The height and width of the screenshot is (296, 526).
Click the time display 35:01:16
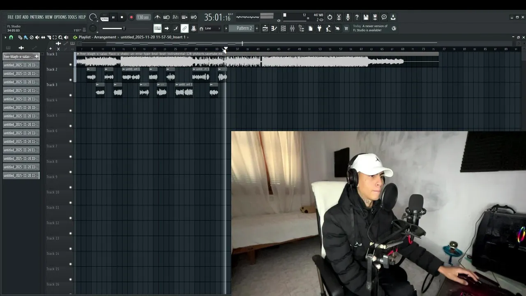coord(217,17)
